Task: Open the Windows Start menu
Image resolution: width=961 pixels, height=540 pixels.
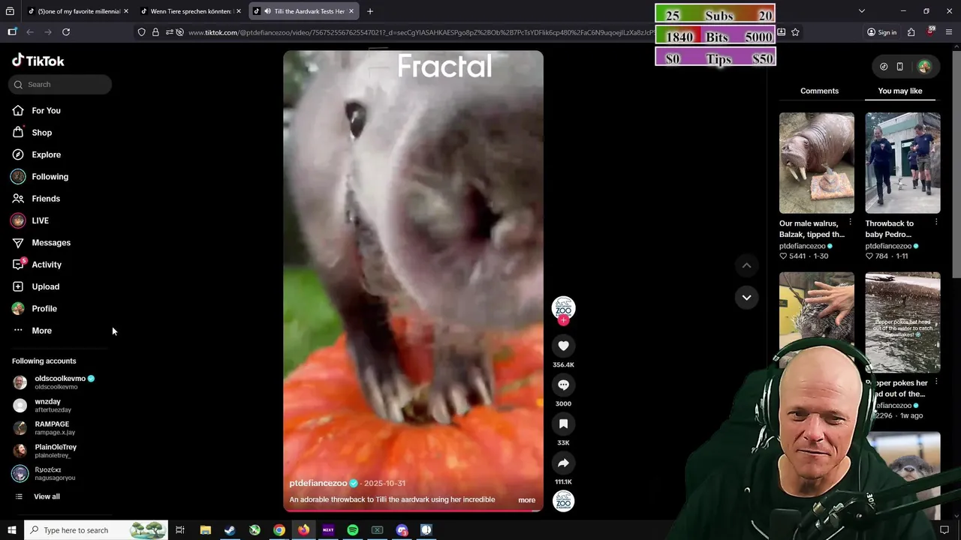Action: point(11,530)
